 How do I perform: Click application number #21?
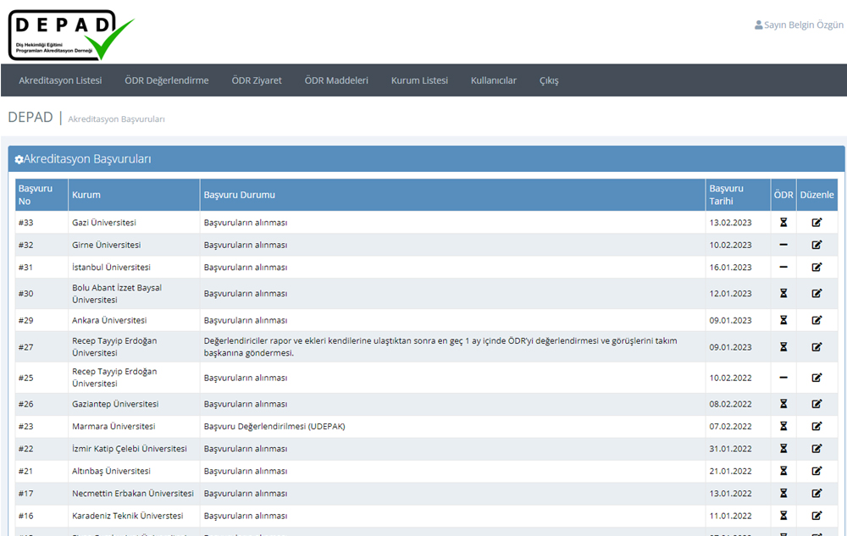26,472
